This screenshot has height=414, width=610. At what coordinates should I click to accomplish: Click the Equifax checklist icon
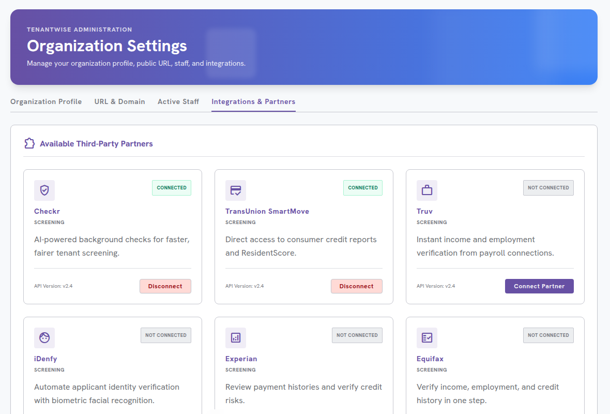pos(427,337)
